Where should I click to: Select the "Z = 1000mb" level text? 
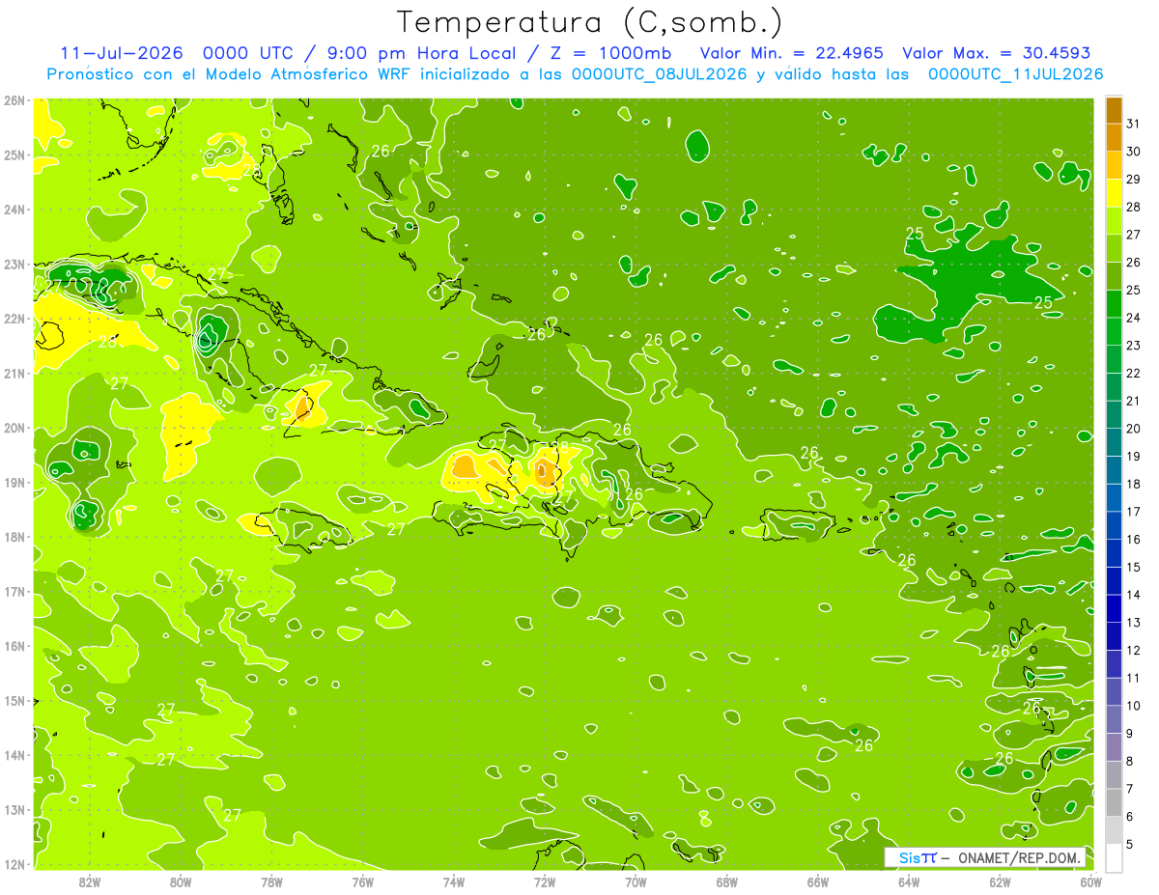609,53
